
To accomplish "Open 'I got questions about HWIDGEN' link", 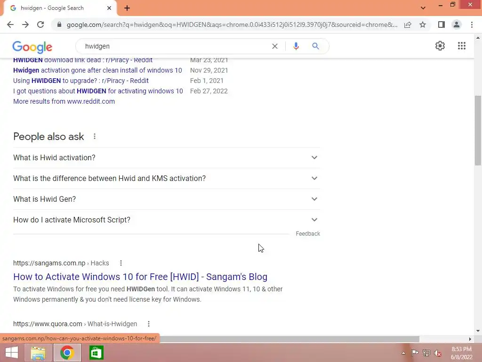I will point(98,91).
